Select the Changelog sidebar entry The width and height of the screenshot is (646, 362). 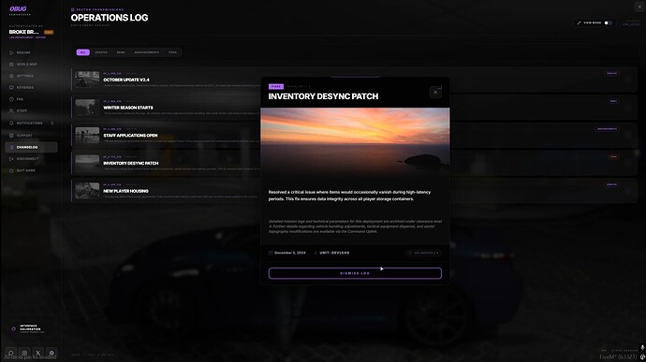pyautogui.click(x=31, y=147)
